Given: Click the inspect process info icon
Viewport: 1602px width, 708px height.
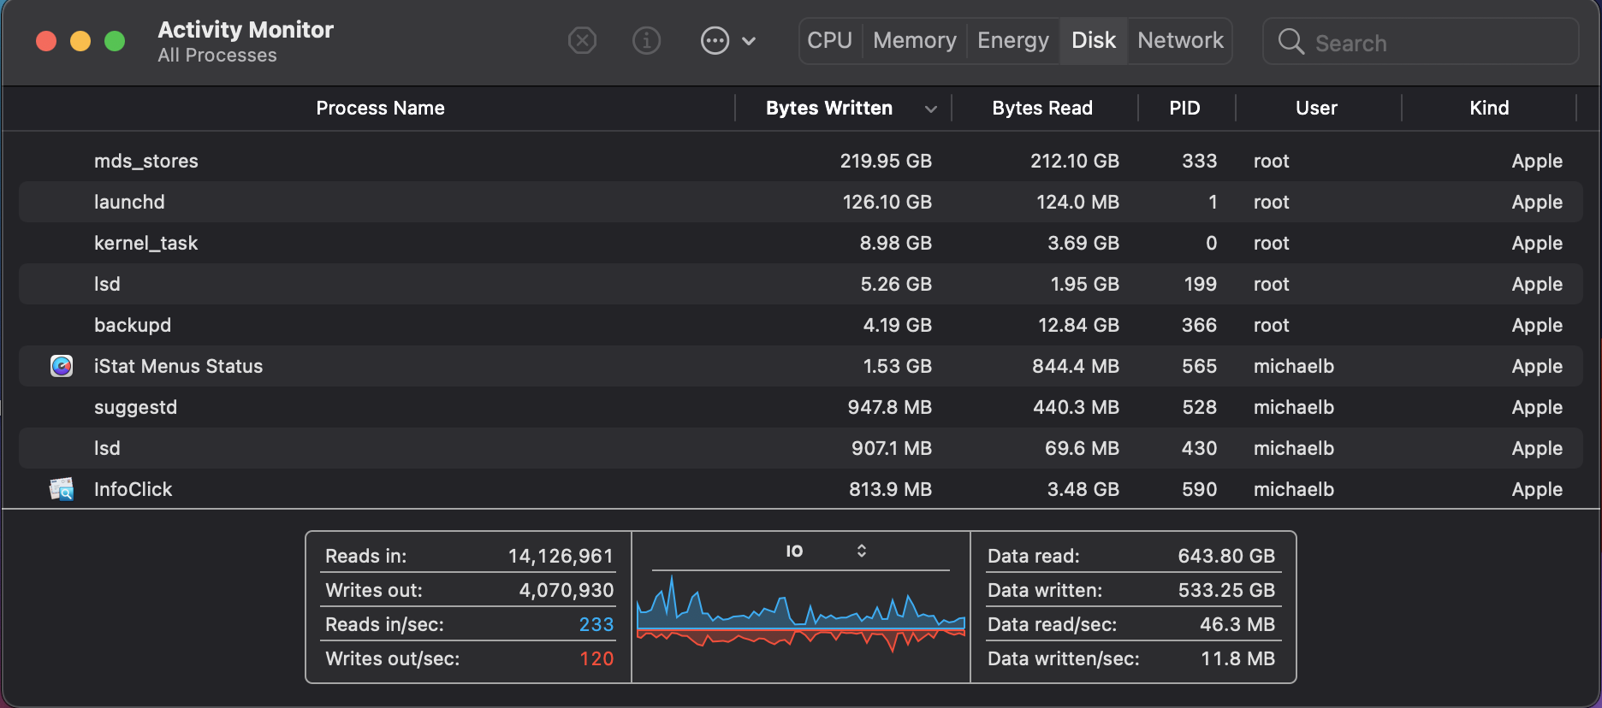Looking at the screenshot, I should coord(646,40).
